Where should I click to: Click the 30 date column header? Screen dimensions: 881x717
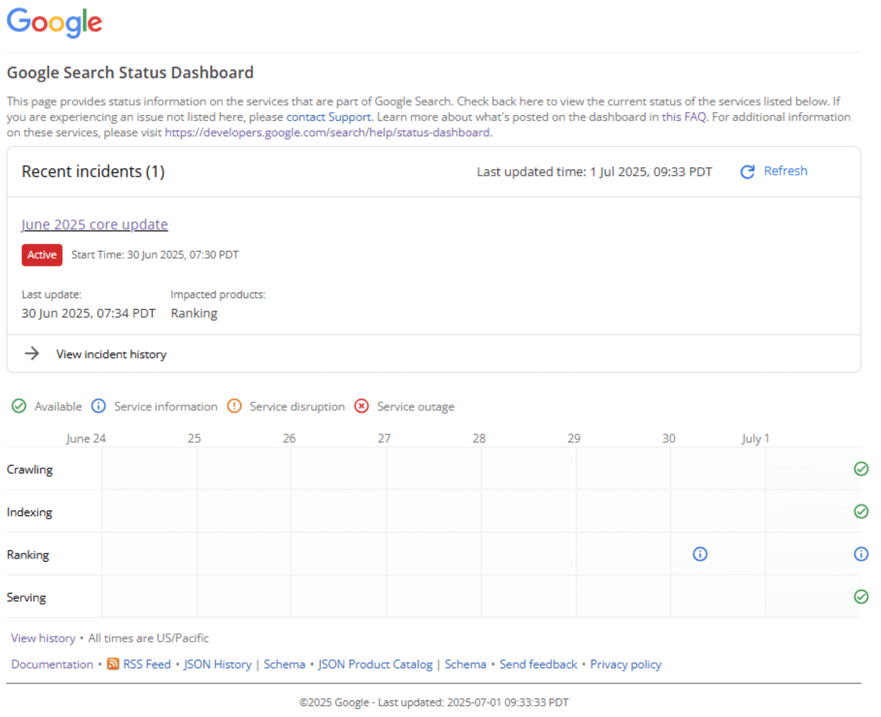(669, 438)
